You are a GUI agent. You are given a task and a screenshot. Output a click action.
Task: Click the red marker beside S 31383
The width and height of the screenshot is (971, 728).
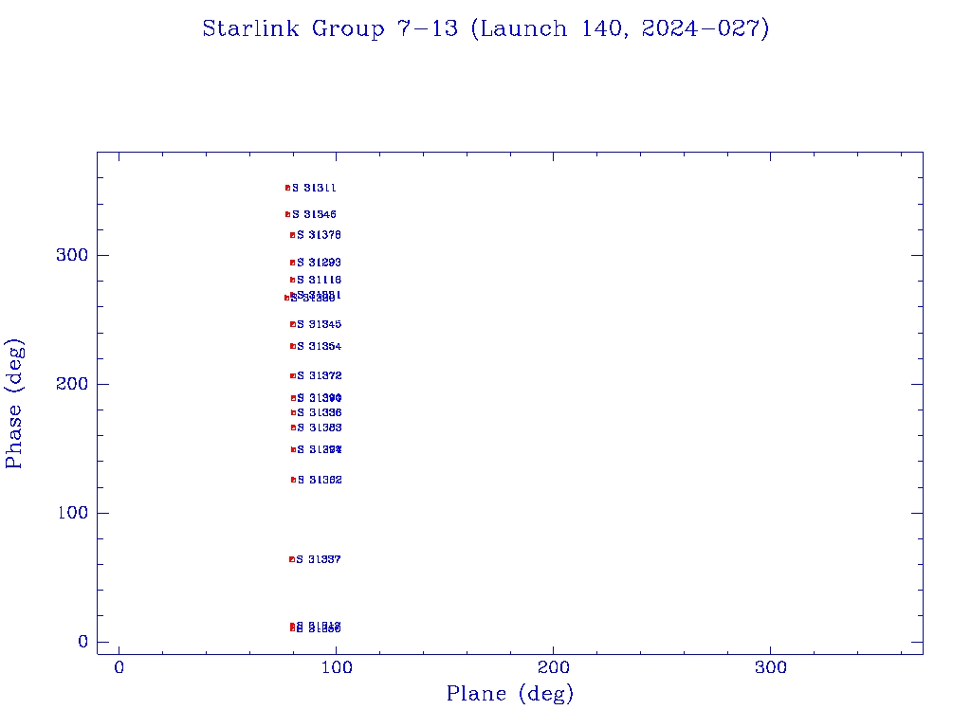coord(294,428)
